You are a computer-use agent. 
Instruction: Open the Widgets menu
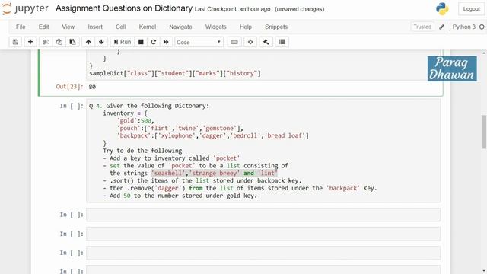point(216,27)
